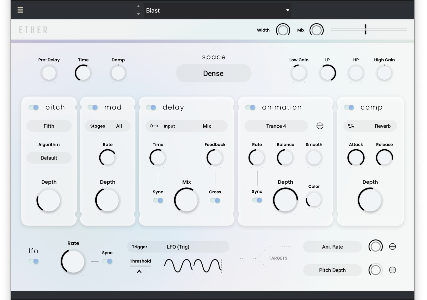Click the horizontal slider handle near Mix
This screenshot has width=427, height=300.
tap(365, 29)
